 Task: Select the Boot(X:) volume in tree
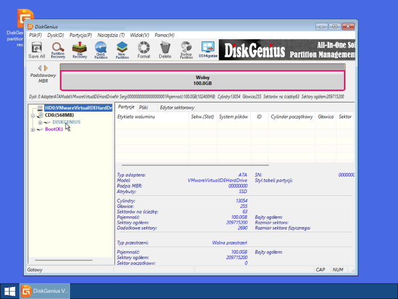pyautogui.click(x=54, y=129)
